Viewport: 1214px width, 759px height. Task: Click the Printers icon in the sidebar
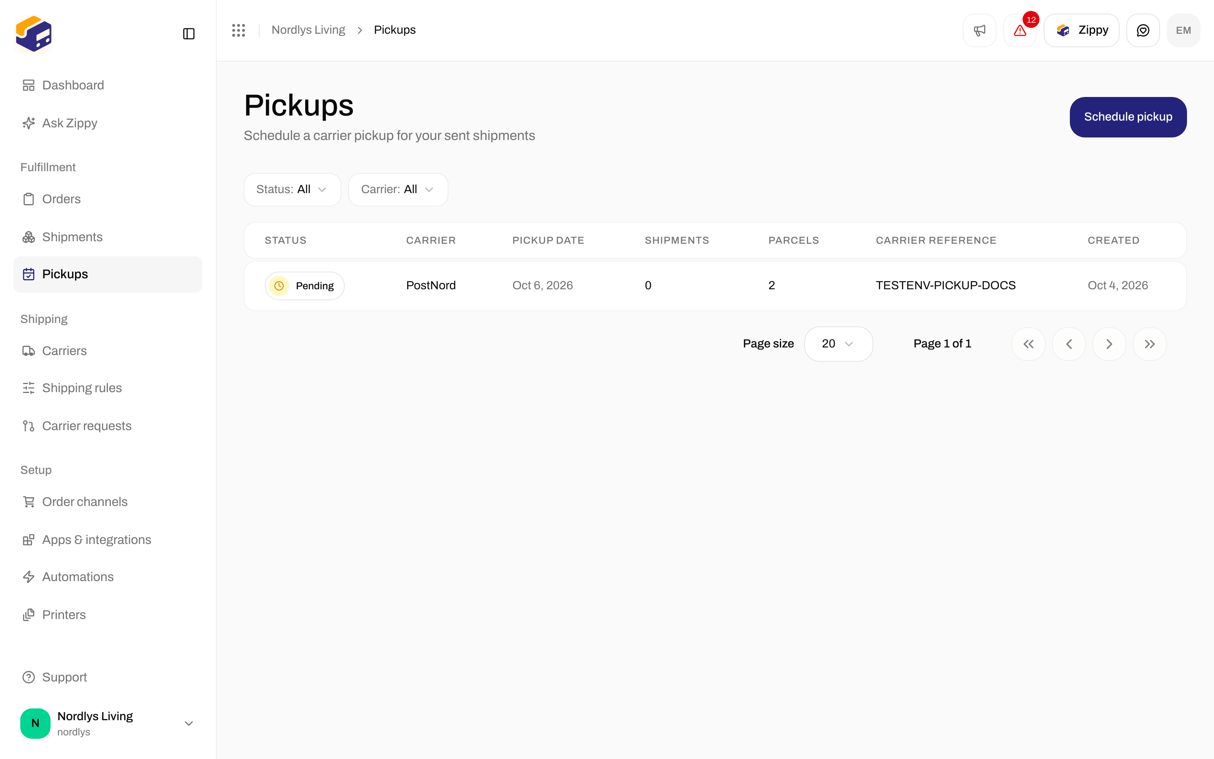click(29, 615)
